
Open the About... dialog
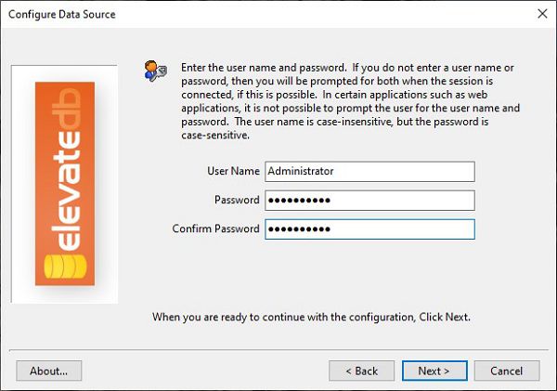(x=48, y=371)
